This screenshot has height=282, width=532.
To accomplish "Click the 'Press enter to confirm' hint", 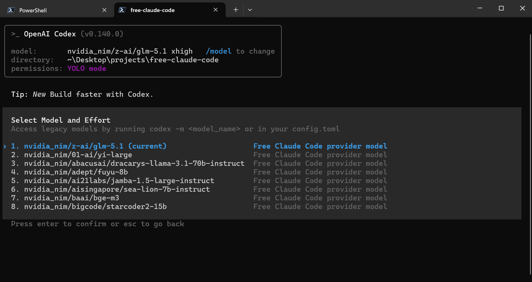I will coord(98,224).
